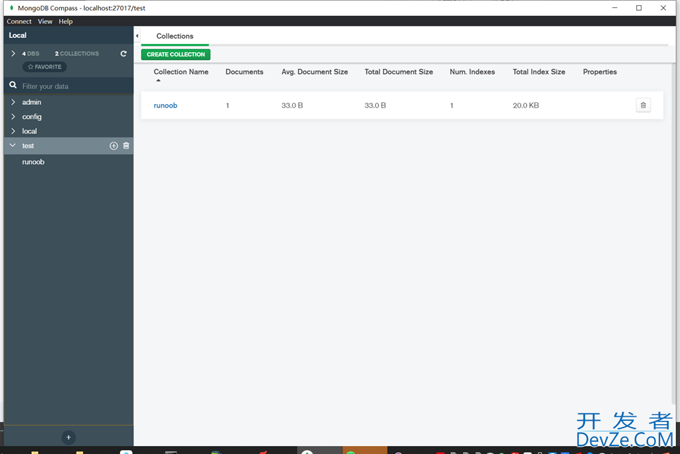
Task: Open the View menu
Action: coord(44,21)
